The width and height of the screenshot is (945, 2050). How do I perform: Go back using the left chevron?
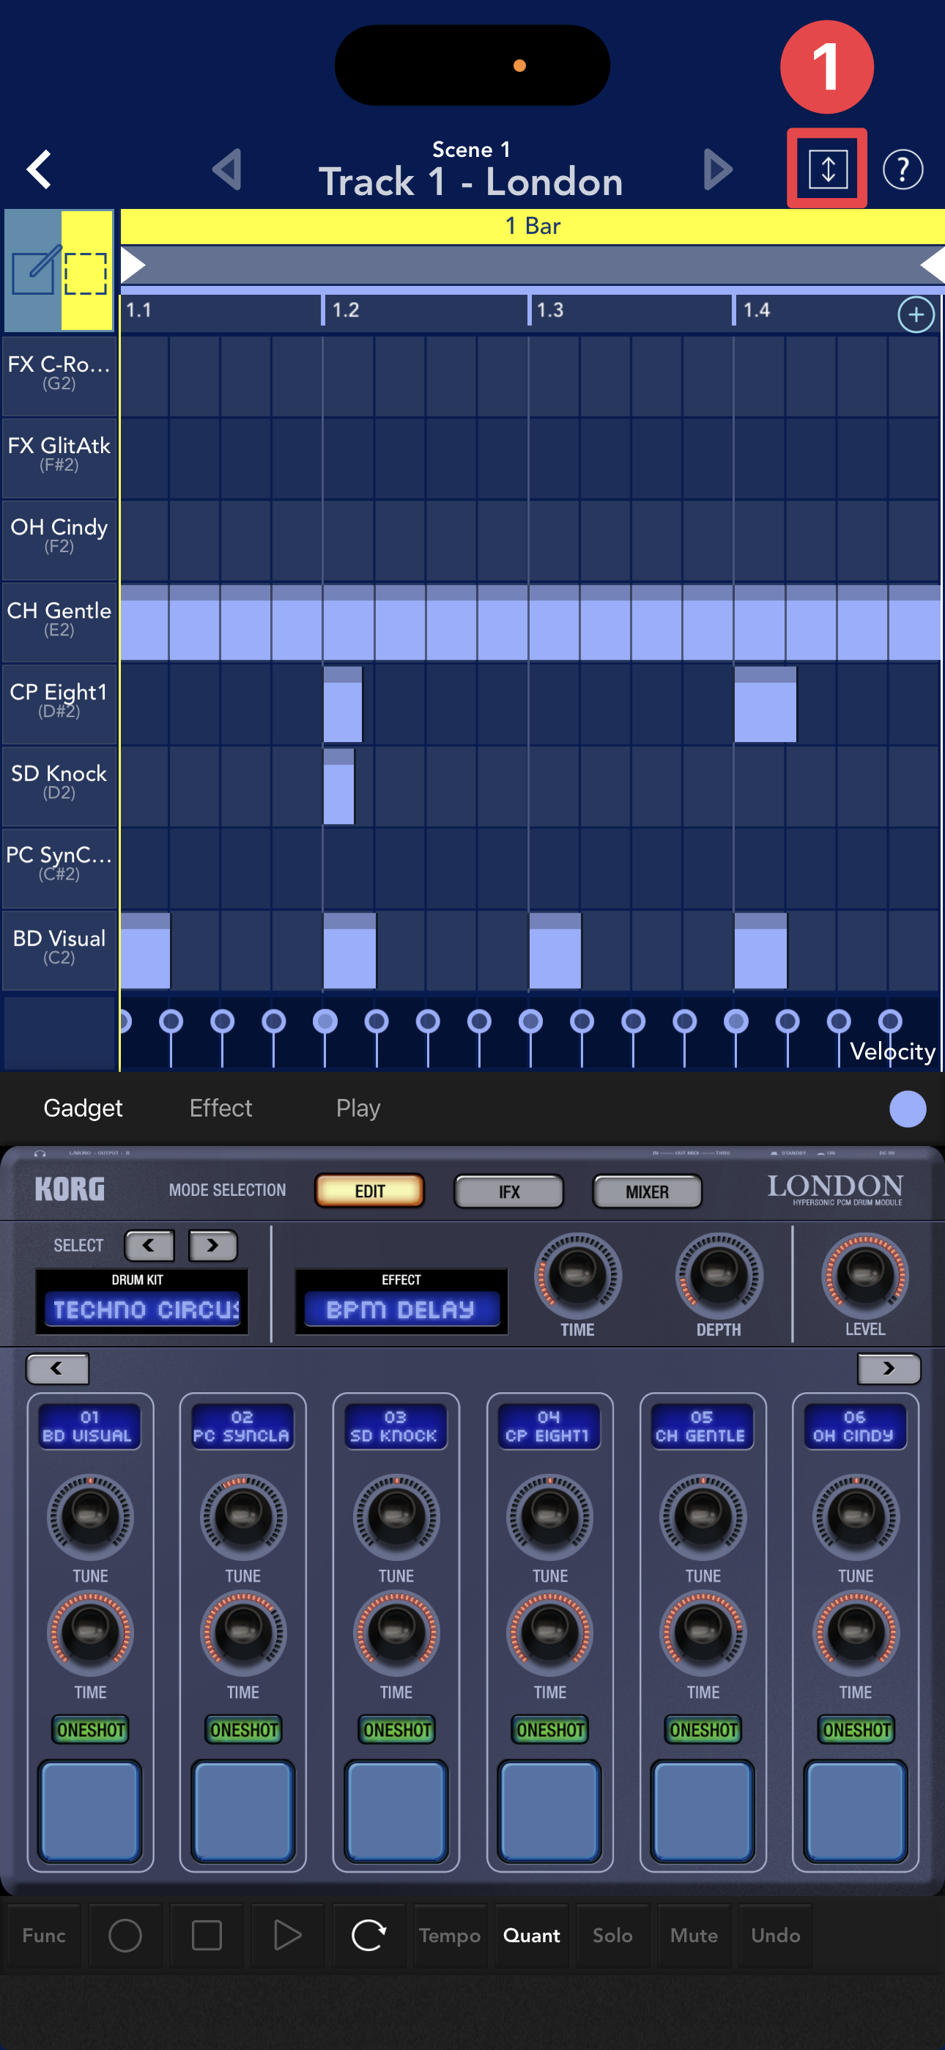pyautogui.click(x=40, y=169)
